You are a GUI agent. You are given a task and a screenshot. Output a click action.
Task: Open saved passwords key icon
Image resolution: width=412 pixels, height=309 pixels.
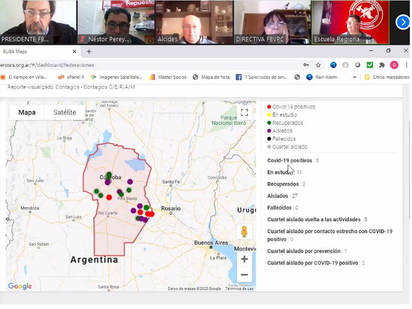pyautogui.click(x=306, y=65)
